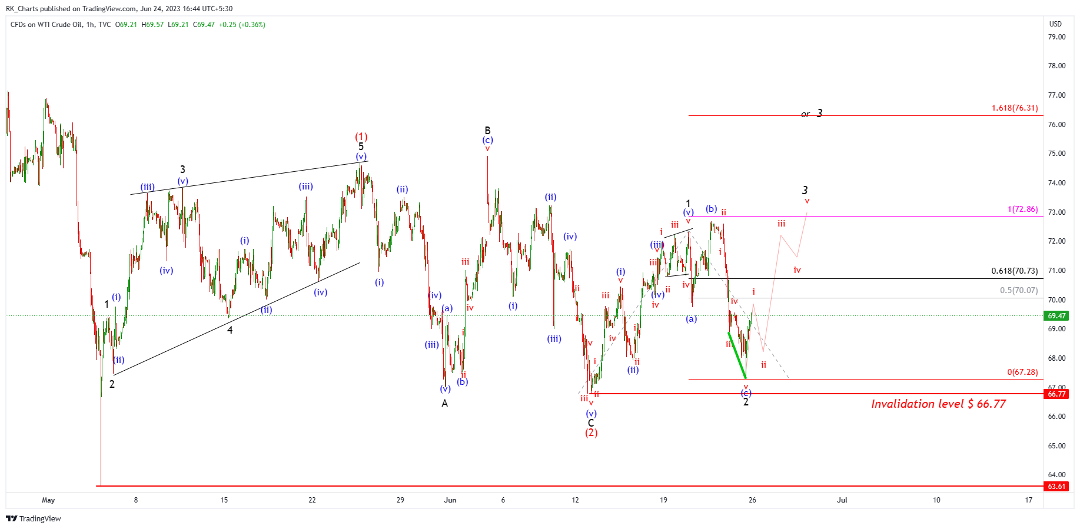Image resolution: width=1080 pixels, height=529 pixels.
Task: Click the black C wave label
Action: point(591,423)
